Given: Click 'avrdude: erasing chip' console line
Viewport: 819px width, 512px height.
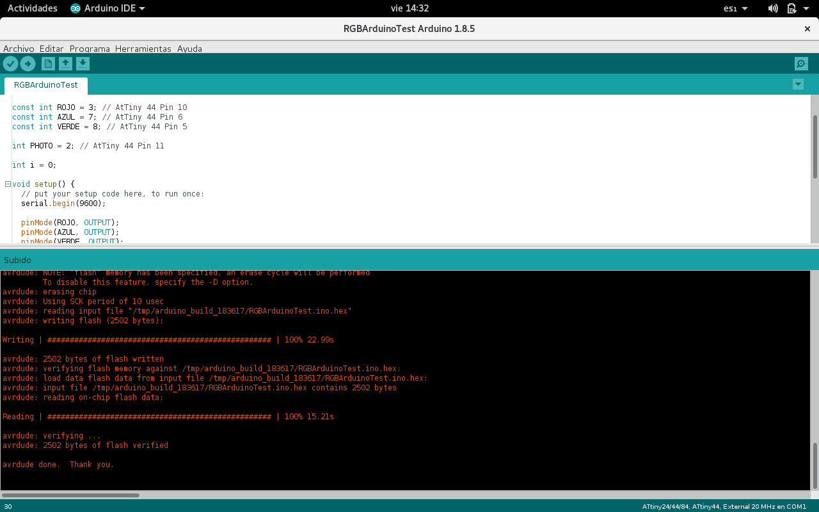Looking at the screenshot, I should tap(49, 292).
